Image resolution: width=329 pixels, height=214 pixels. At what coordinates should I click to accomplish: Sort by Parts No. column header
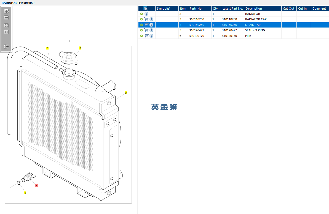pos(200,9)
